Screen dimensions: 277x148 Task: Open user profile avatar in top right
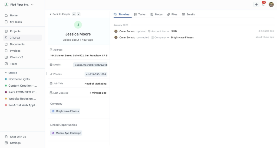tap(271, 5)
